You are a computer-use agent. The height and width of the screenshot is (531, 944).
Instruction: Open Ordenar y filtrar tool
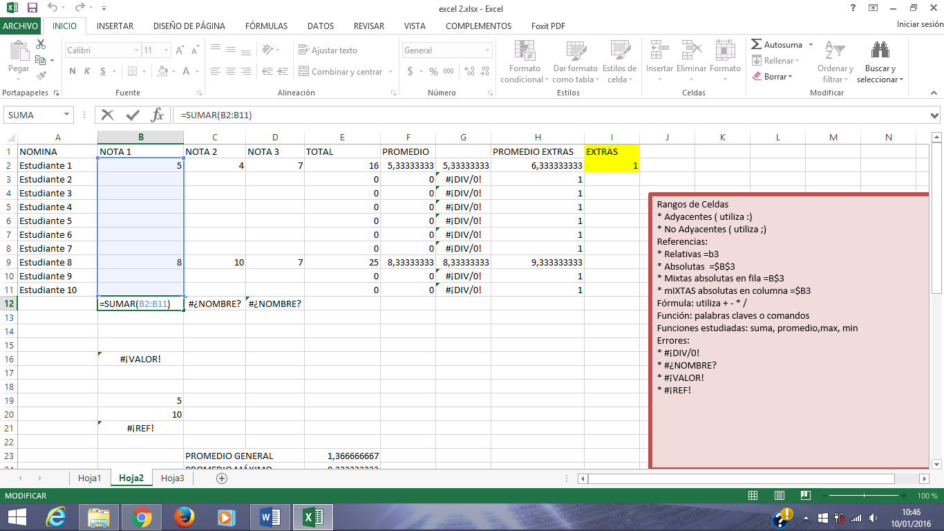click(835, 61)
